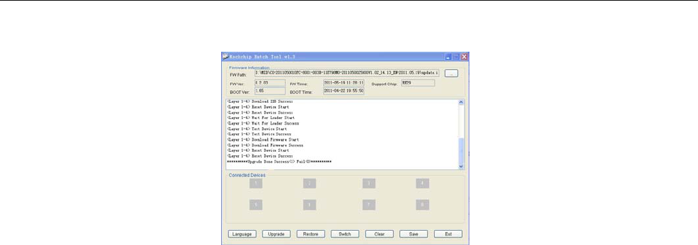Click the log scrollbar thumb

(x=461, y=150)
